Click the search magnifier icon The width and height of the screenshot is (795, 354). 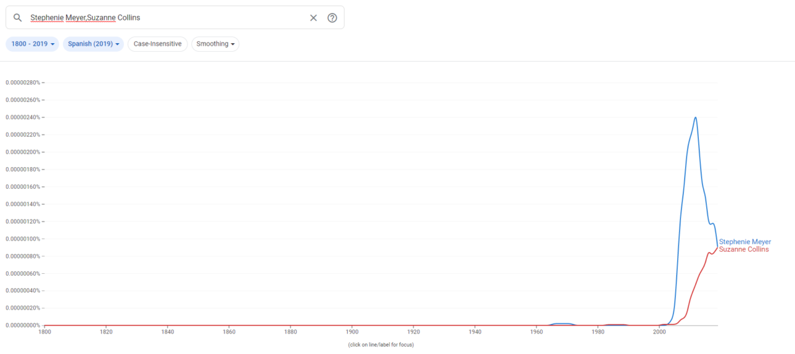coord(18,18)
